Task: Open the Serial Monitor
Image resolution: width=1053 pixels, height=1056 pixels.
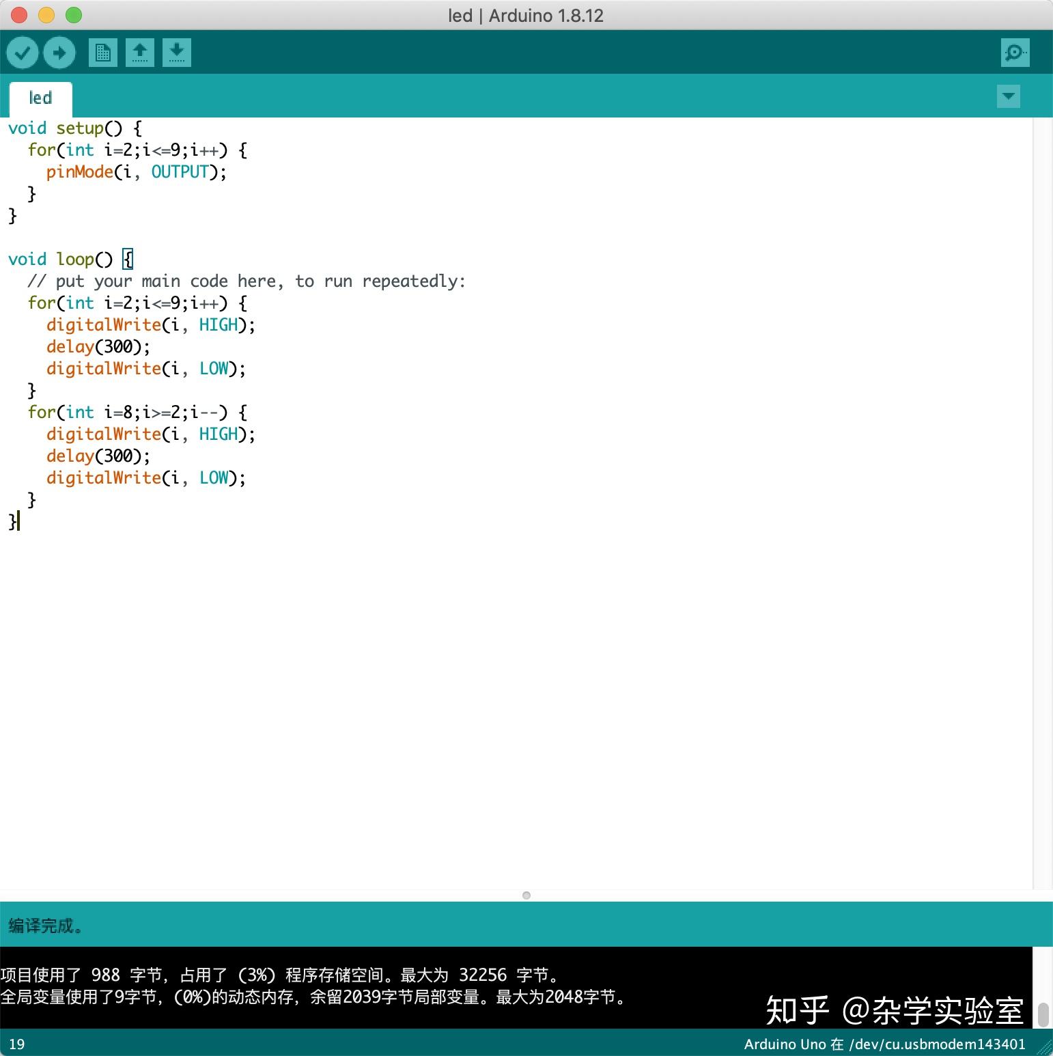Action: coord(1015,52)
